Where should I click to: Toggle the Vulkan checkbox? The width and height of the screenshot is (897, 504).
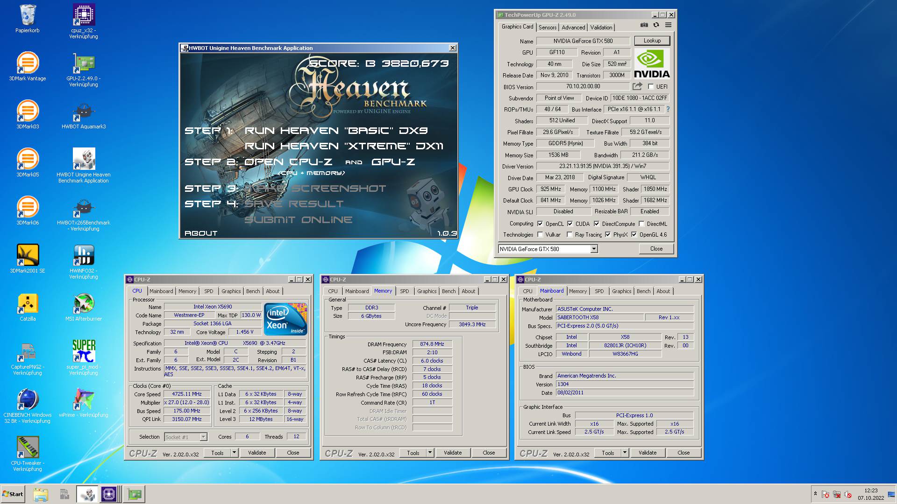coord(540,235)
